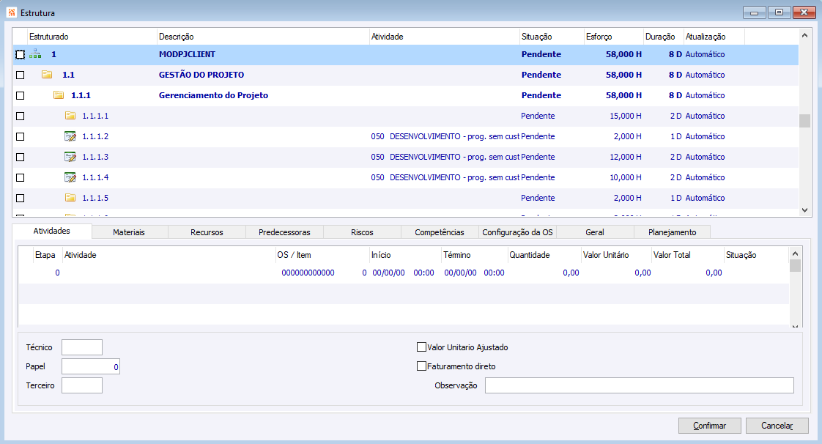Click into the Observação text field
Screen dimensions: 822x444
639,385
